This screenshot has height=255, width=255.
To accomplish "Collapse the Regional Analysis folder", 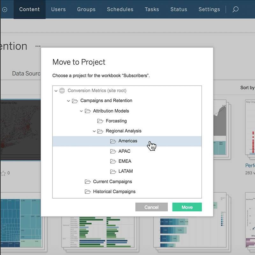I will [94, 131].
